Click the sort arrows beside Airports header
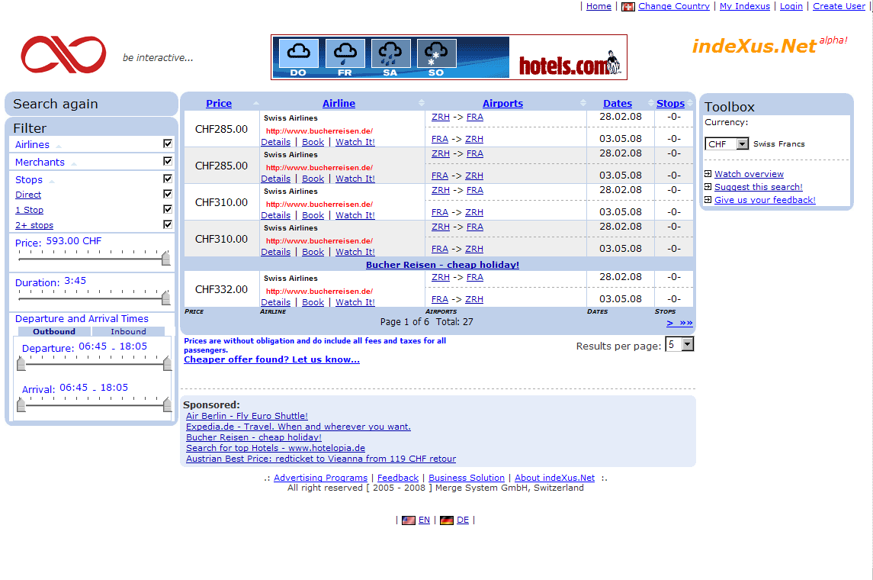Screen dimensions: 873x580 pos(583,103)
